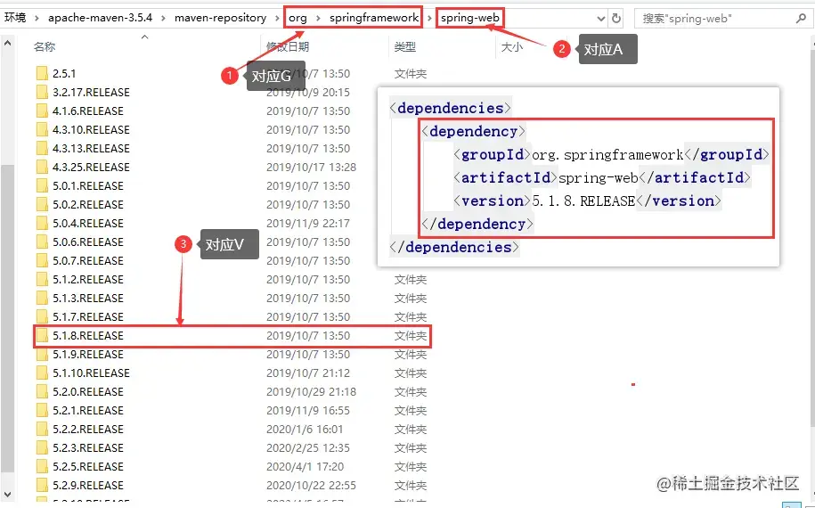Click 文件夹 type cell of 5.2.3.RELEASE row

tap(411, 447)
